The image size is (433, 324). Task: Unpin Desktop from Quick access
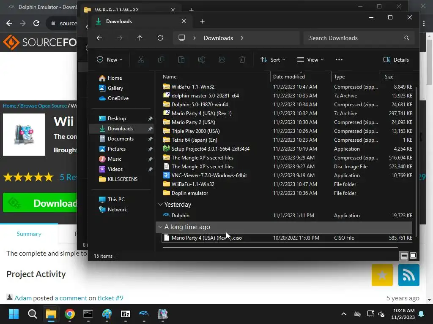[150, 119]
